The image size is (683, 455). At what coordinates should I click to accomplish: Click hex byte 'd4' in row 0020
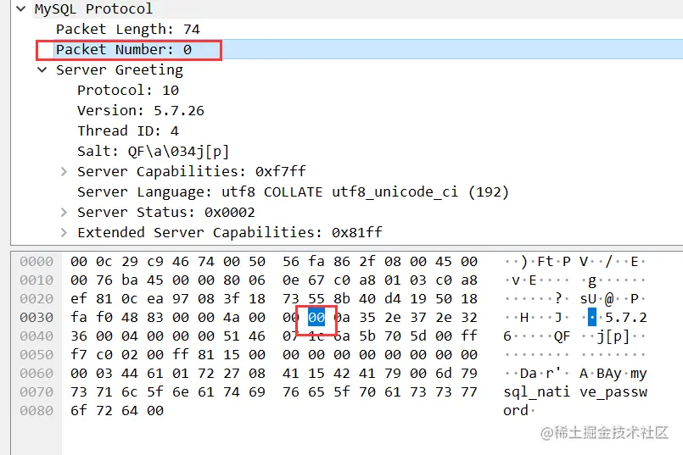(x=393, y=299)
